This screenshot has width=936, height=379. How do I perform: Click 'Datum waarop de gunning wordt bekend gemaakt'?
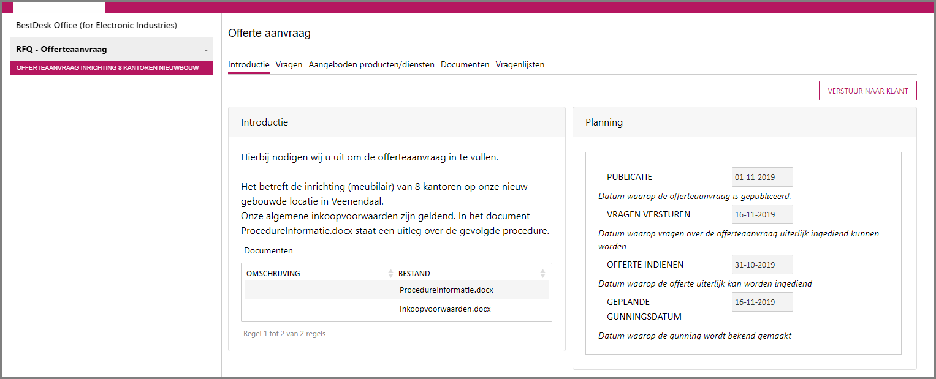694,336
